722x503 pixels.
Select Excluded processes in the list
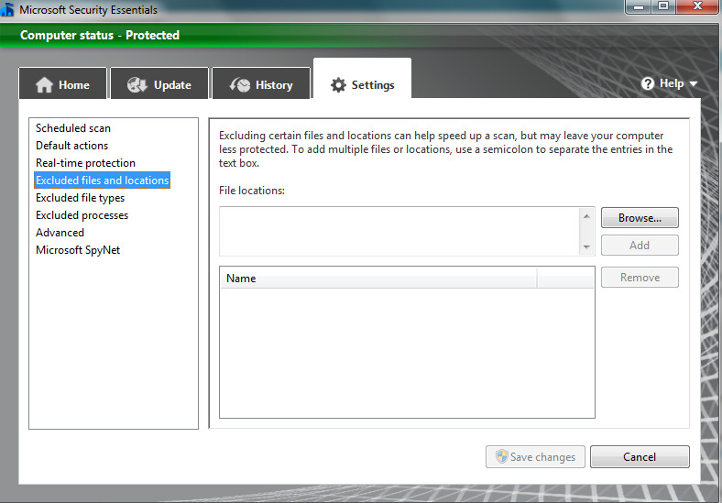[x=82, y=215]
